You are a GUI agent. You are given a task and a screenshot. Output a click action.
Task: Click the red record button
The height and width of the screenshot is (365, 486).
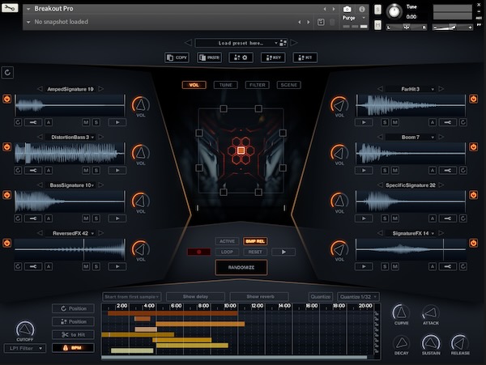pyautogui.click(x=199, y=252)
